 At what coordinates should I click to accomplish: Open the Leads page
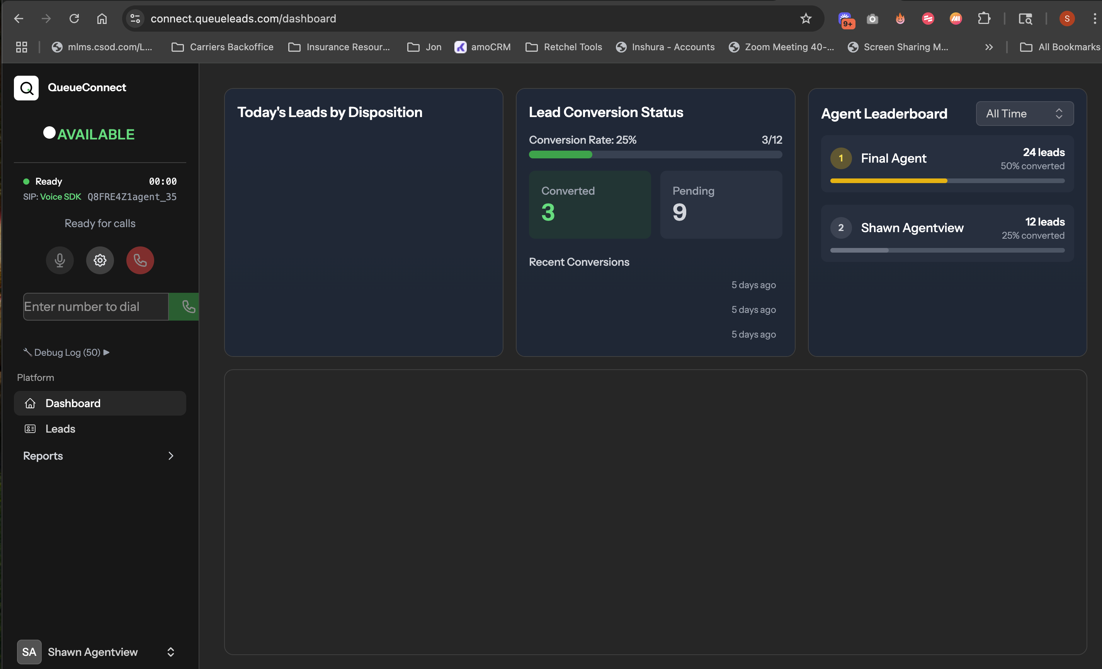60,429
